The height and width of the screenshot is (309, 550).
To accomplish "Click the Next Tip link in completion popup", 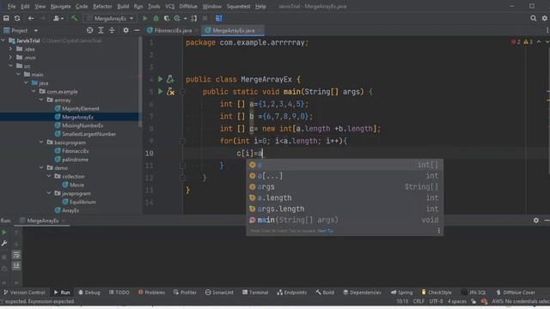I will click(x=325, y=231).
